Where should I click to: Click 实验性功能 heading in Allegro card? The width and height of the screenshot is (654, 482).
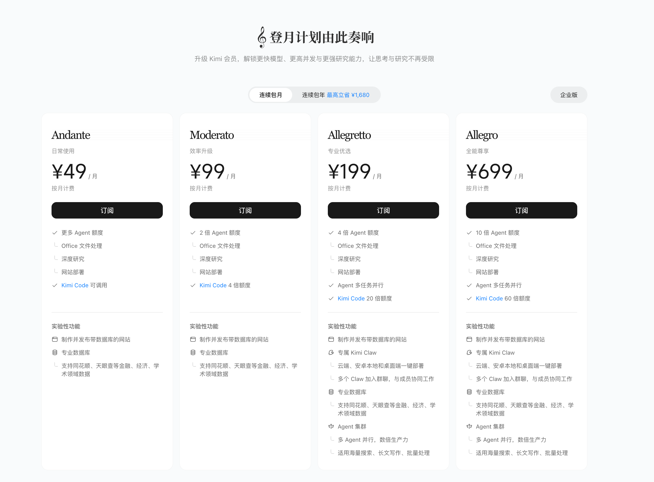coord(480,326)
